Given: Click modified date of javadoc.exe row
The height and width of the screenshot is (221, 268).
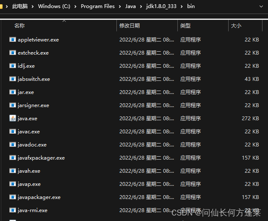Looking at the screenshot, I should (x=146, y=145).
